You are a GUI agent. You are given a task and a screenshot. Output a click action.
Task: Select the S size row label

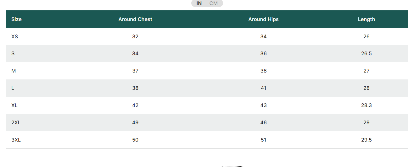13,53
